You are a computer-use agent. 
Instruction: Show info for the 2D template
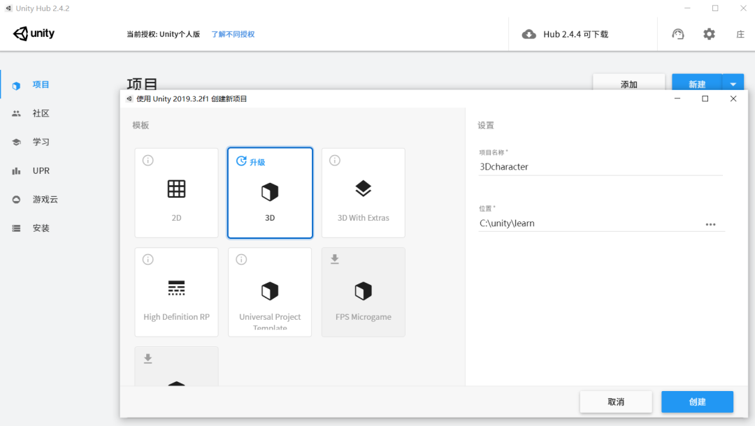[x=148, y=161]
